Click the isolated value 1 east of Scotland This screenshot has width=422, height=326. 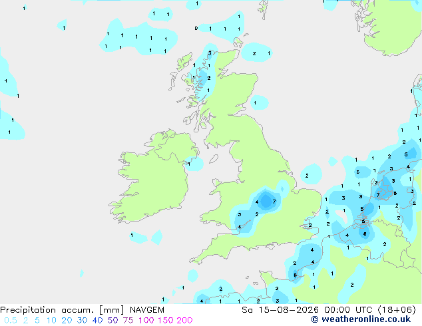pyautogui.click(x=255, y=102)
